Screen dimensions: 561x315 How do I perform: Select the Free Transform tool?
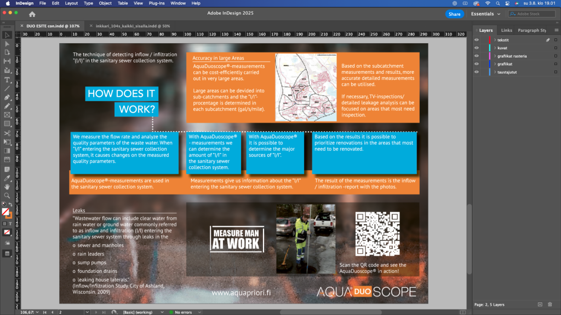tap(7, 142)
